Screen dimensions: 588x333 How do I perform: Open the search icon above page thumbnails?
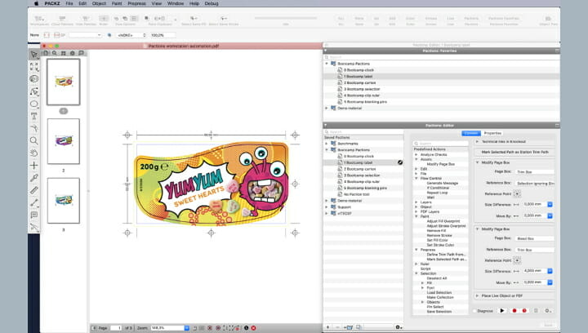tap(55, 53)
